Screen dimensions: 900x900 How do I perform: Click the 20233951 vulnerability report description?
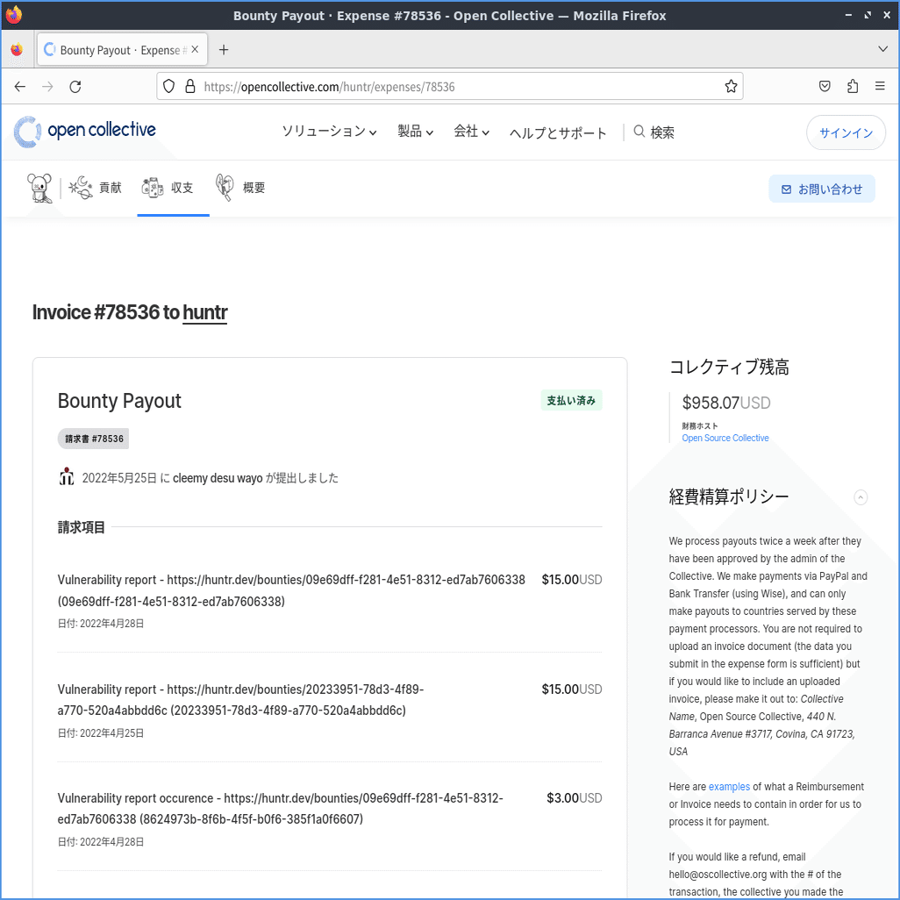240,700
